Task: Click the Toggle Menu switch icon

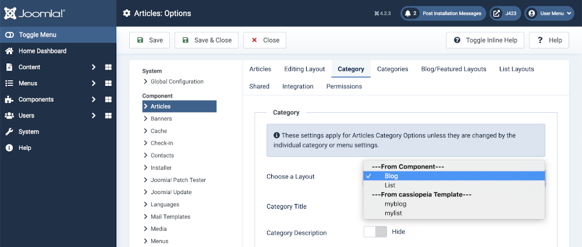Action: [9, 35]
